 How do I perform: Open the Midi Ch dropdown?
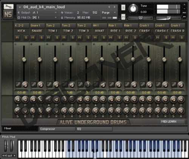(x=37, y=17)
